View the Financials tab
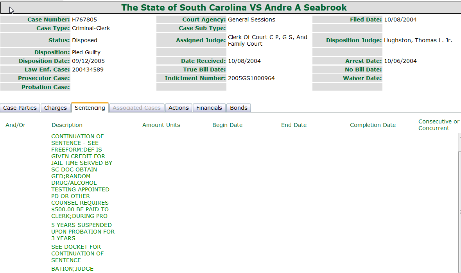 [x=209, y=108]
